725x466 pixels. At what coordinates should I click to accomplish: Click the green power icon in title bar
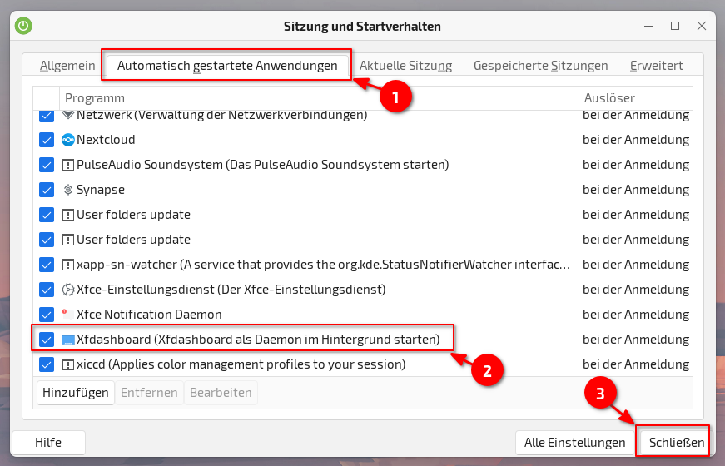(x=23, y=26)
